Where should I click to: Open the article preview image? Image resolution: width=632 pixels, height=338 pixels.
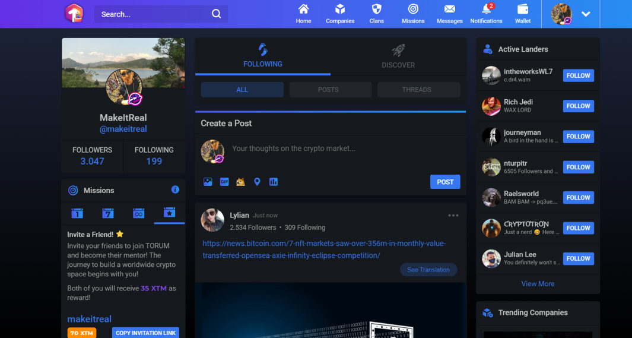[x=331, y=310]
